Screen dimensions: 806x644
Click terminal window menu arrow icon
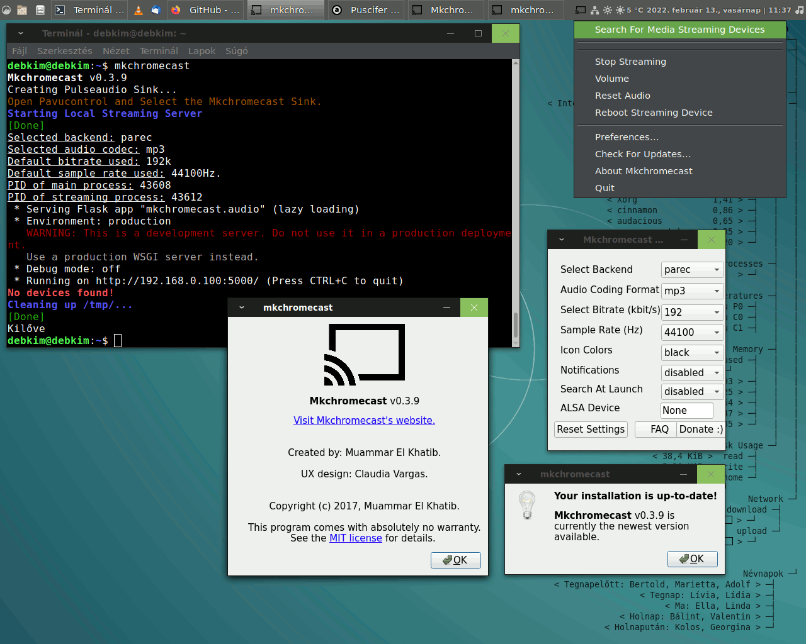click(x=20, y=33)
